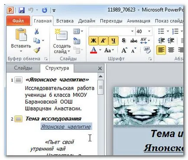Expand the font size dropdown arrow
188x160 pixels.
149,31
